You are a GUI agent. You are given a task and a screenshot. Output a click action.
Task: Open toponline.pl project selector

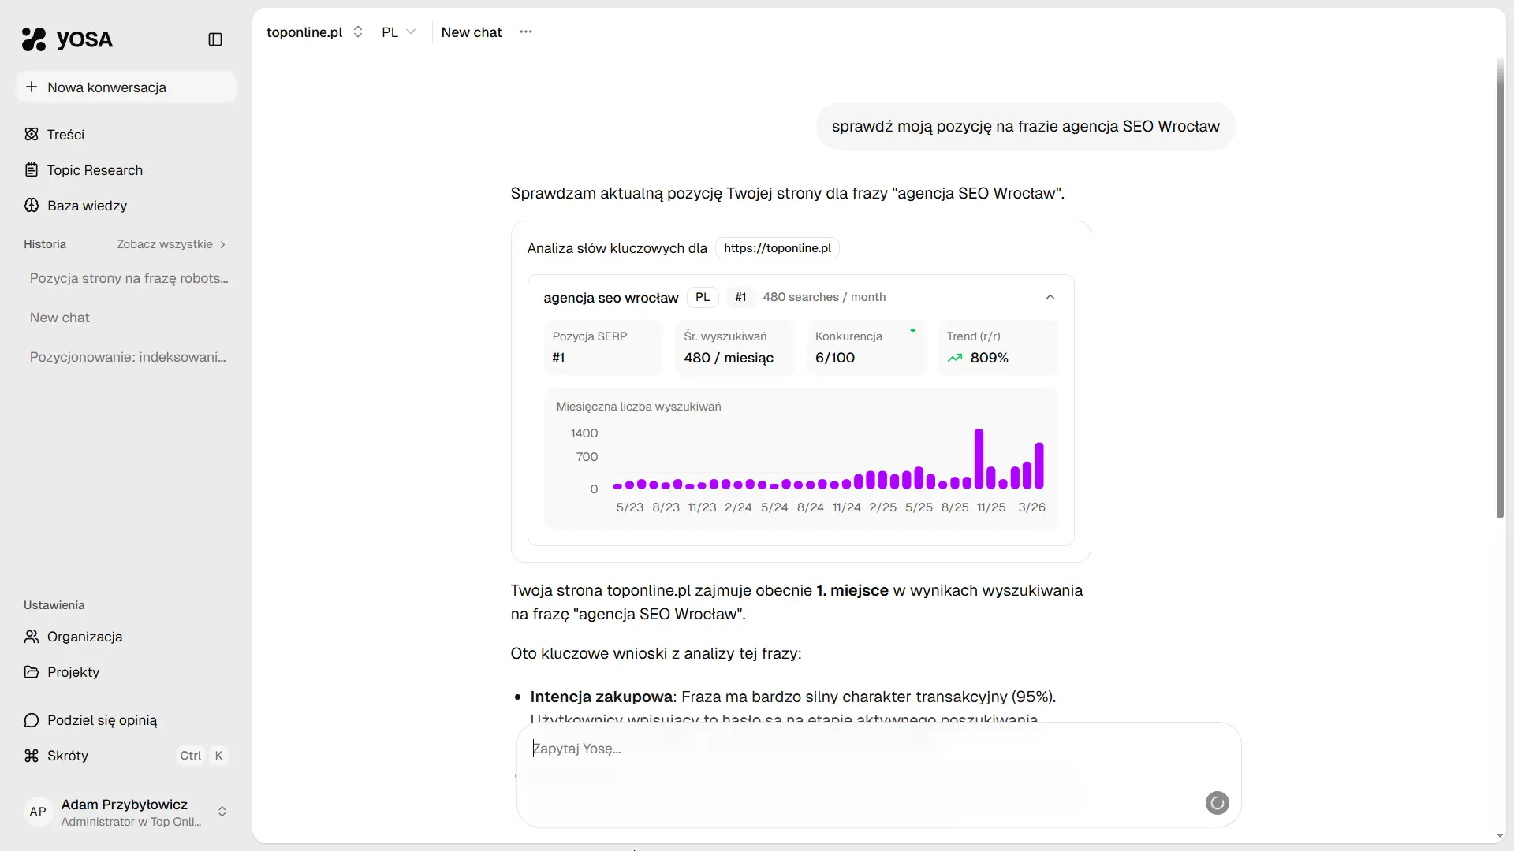314,32
